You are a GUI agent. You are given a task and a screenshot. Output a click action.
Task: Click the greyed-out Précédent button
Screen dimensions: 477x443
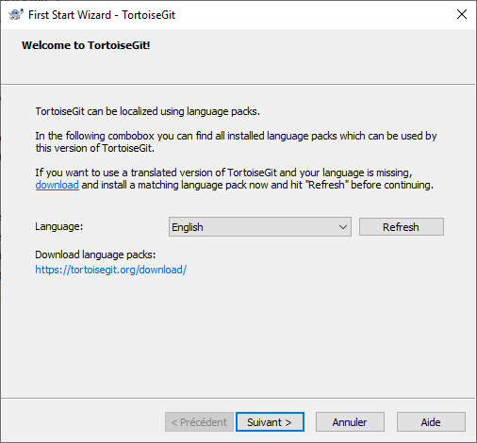coord(199,422)
